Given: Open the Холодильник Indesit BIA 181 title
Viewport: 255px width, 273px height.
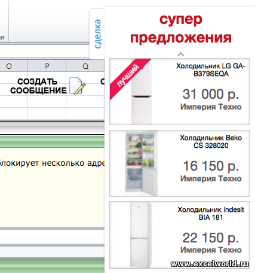Looking at the screenshot, I should pos(211,213).
